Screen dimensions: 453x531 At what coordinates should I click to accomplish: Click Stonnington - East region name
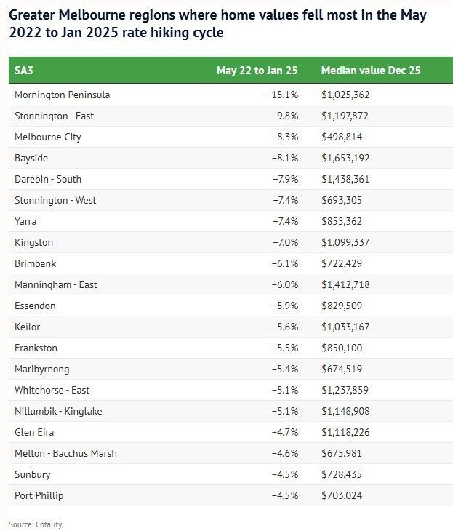pos(54,116)
